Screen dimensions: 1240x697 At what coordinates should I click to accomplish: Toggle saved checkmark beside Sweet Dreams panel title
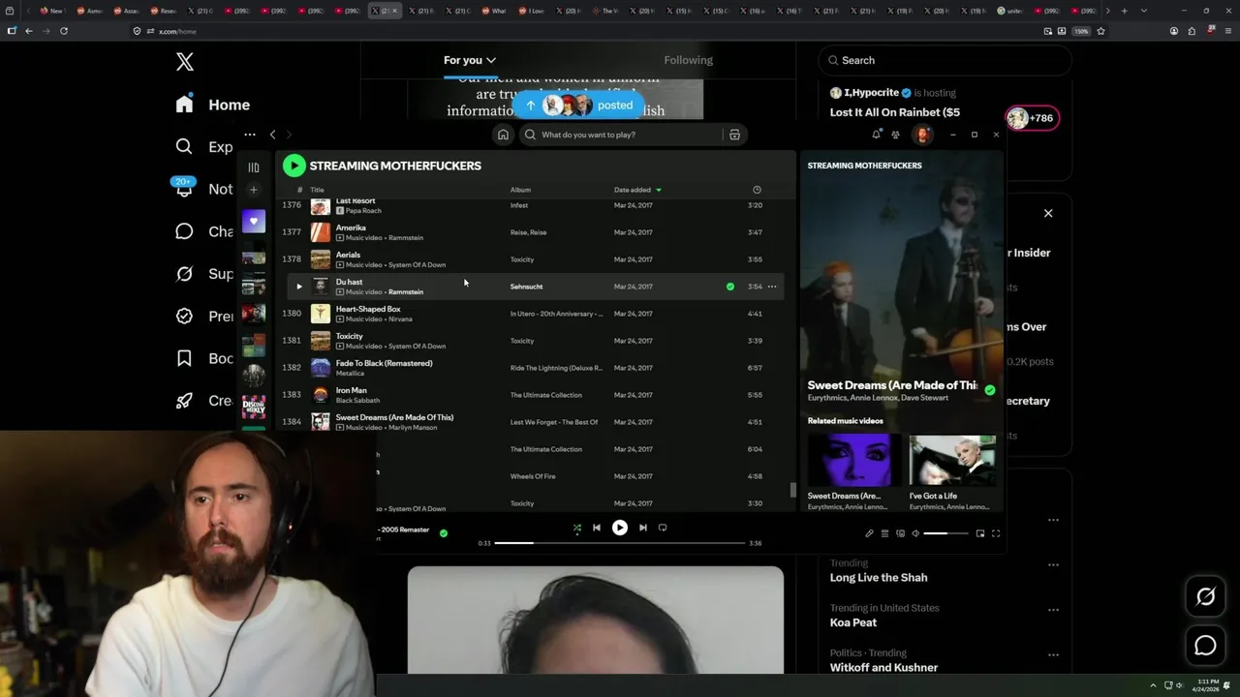click(989, 390)
